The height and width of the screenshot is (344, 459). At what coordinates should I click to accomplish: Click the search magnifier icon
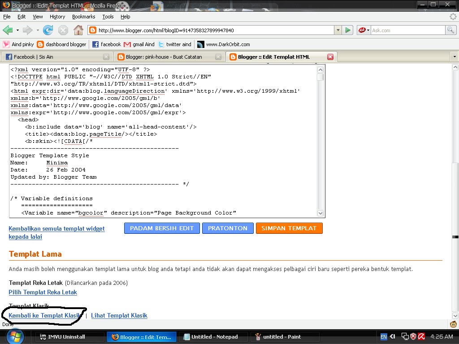coord(450,30)
